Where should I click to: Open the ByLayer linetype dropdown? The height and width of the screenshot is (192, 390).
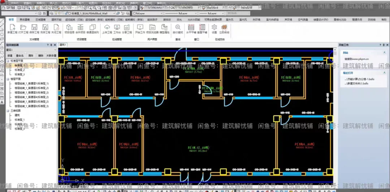(181, 13)
